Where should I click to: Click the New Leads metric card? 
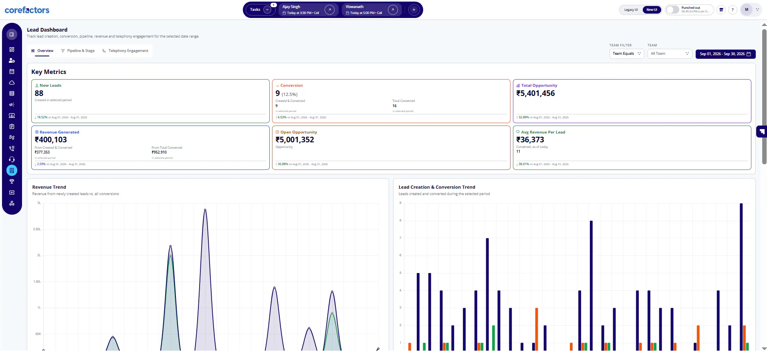pyautogui.click(x=150, y=101)
